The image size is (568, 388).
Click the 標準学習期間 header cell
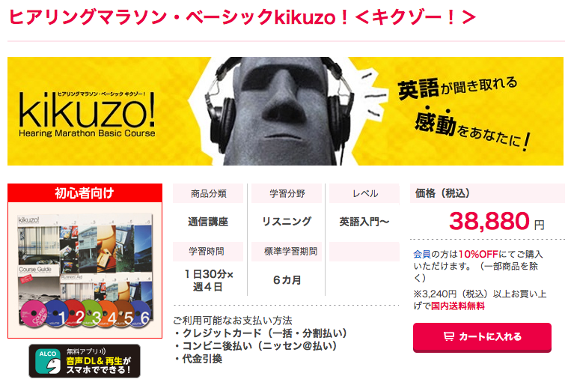[x=290, y=251]
